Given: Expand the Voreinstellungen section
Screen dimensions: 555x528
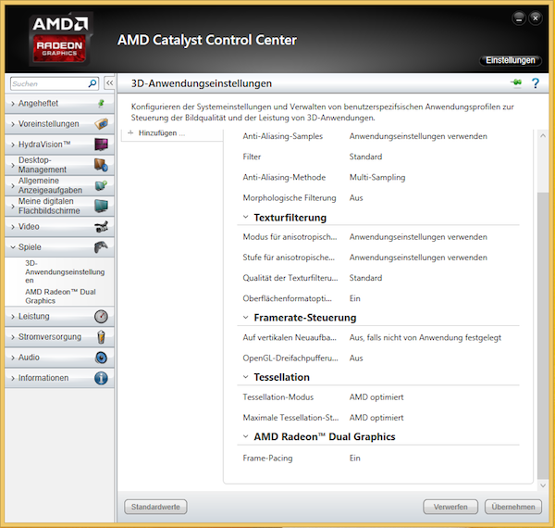Looking at the screenshot, I should tap(13, 124).
